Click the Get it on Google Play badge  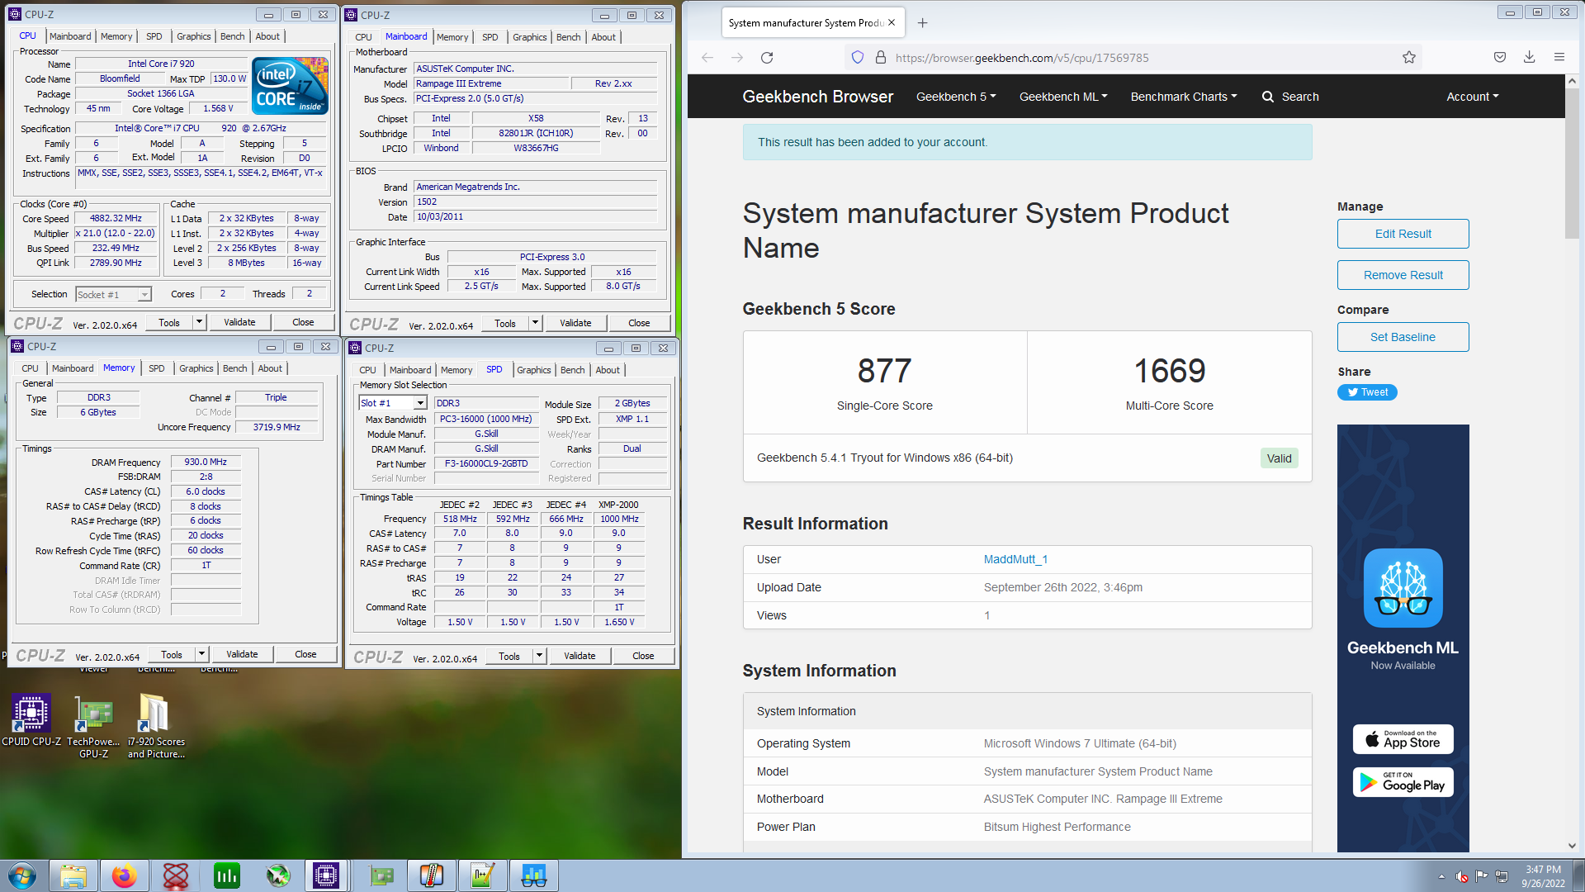click(1403, 782)
